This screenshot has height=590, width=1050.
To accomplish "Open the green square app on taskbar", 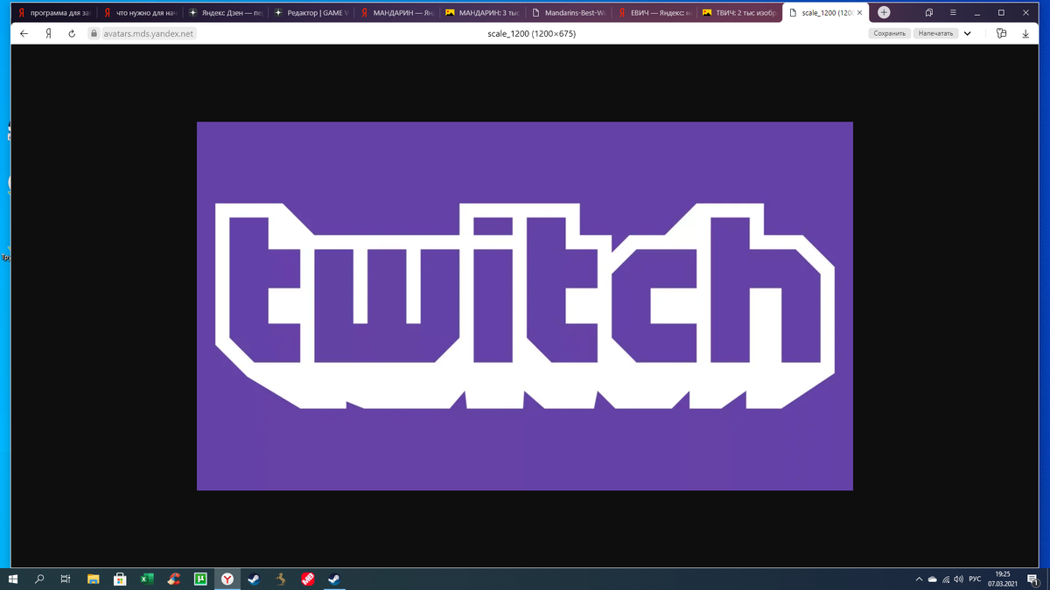I will tap(200, 579).
